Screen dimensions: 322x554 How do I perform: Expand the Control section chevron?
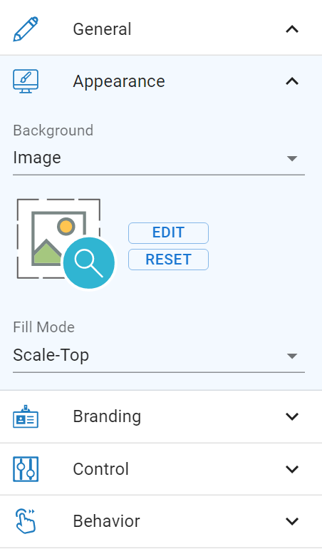click(x=292, y=469)
